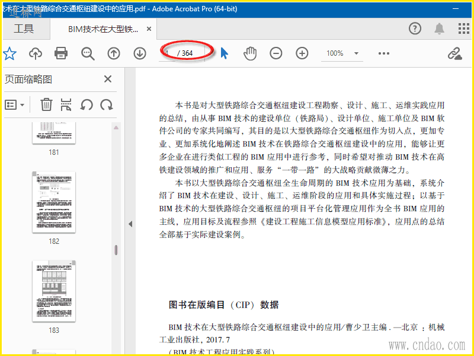Print the PDF document
This screenshot has width=474, height=356.
tap(61, 53)
